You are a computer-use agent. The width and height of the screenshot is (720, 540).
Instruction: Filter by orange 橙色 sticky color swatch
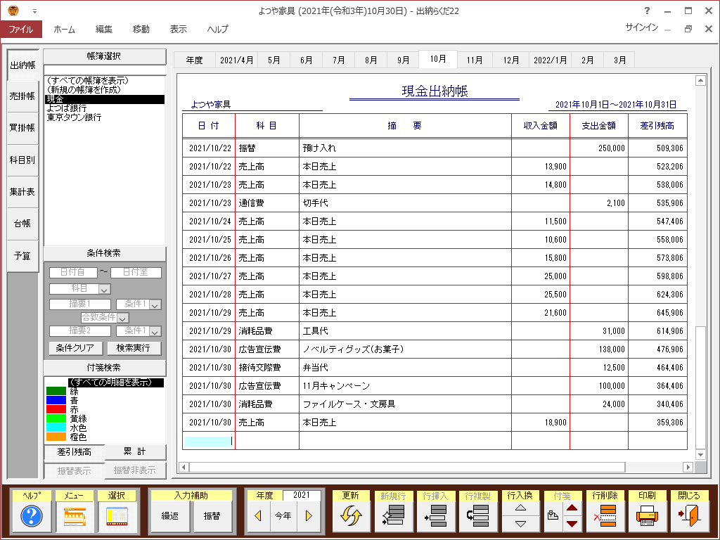[x=56, y=437]
